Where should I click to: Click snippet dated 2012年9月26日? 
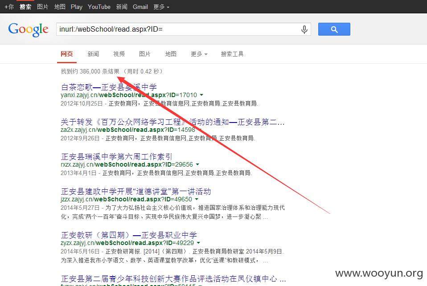[x=158, y=138]
